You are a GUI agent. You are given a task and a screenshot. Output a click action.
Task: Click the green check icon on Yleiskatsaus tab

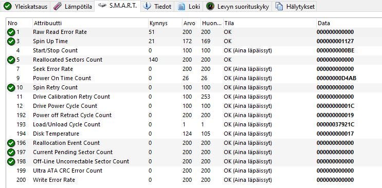8,6
